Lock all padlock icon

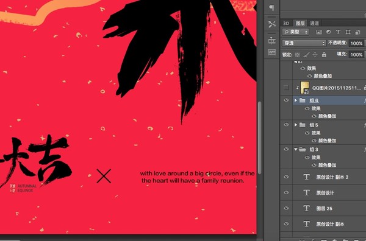324,55
